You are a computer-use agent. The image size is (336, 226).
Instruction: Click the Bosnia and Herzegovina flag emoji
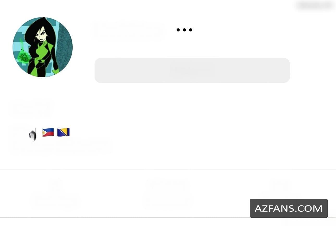click(64, 132)
